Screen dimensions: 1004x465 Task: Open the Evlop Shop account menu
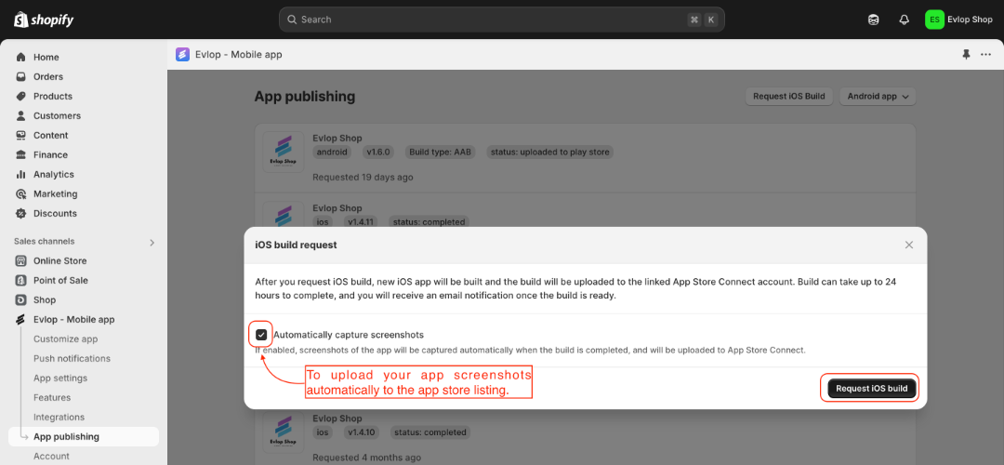pos(958,20)
